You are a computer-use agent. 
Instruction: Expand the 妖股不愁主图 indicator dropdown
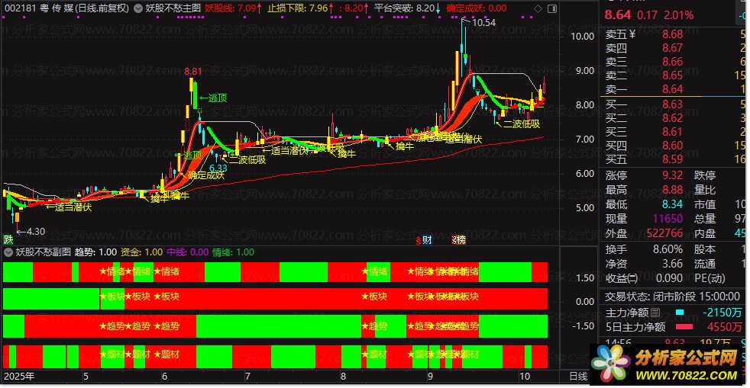[138, 8]
